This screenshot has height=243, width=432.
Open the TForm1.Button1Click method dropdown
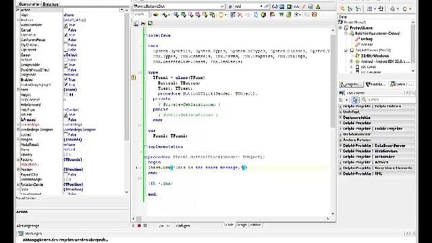pyautogui.click(x=222, y=6)
